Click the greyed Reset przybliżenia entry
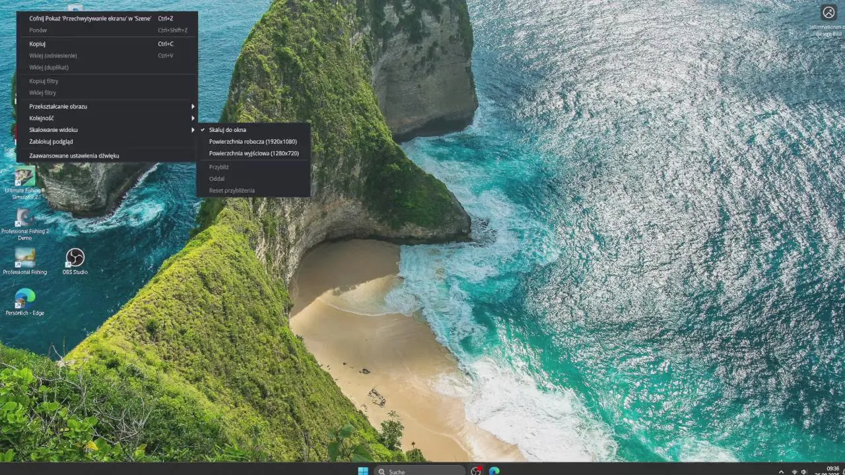845x475 pixels. tap(253, 191)
